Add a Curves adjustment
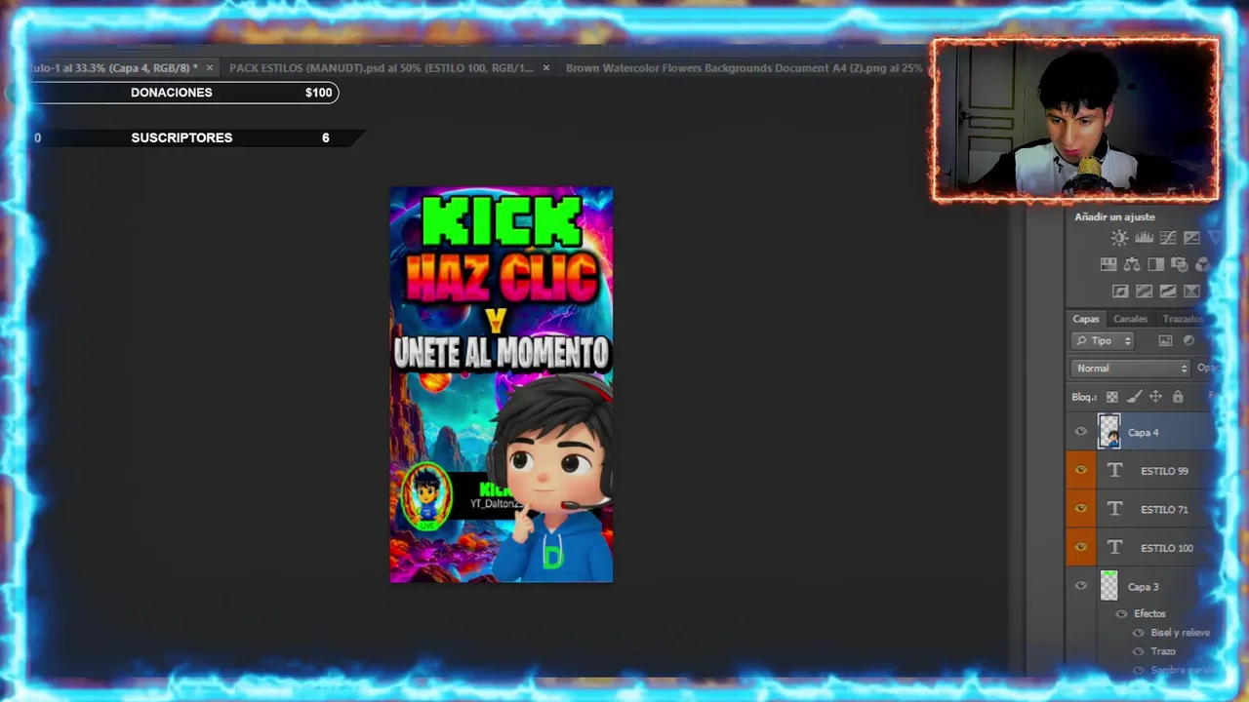 point(1168,238)
